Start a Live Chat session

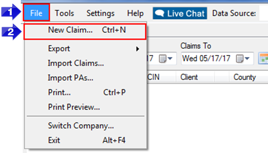[x=180, y=13]
